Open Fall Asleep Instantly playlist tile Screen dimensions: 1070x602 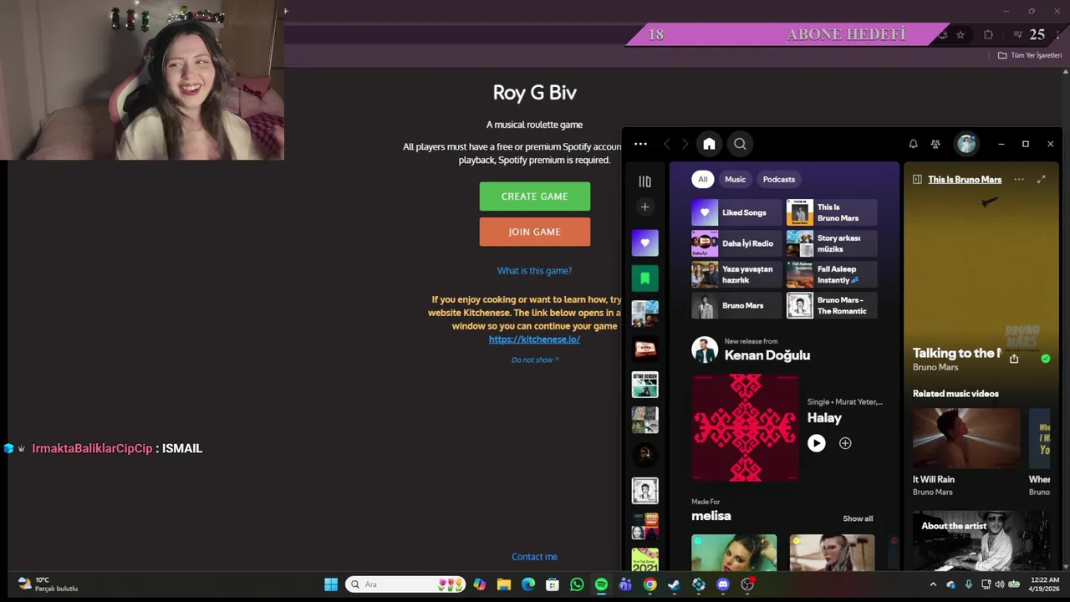click(832, 274)
